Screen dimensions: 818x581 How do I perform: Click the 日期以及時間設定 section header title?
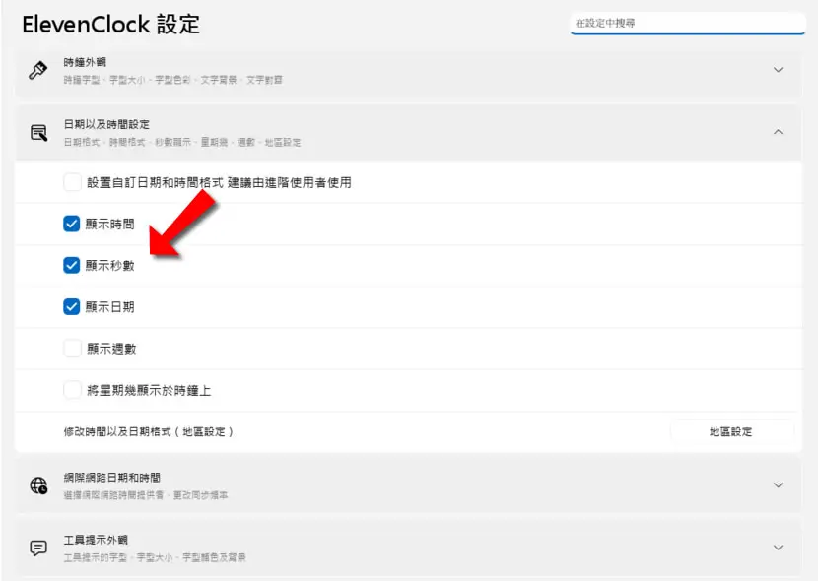106,124
